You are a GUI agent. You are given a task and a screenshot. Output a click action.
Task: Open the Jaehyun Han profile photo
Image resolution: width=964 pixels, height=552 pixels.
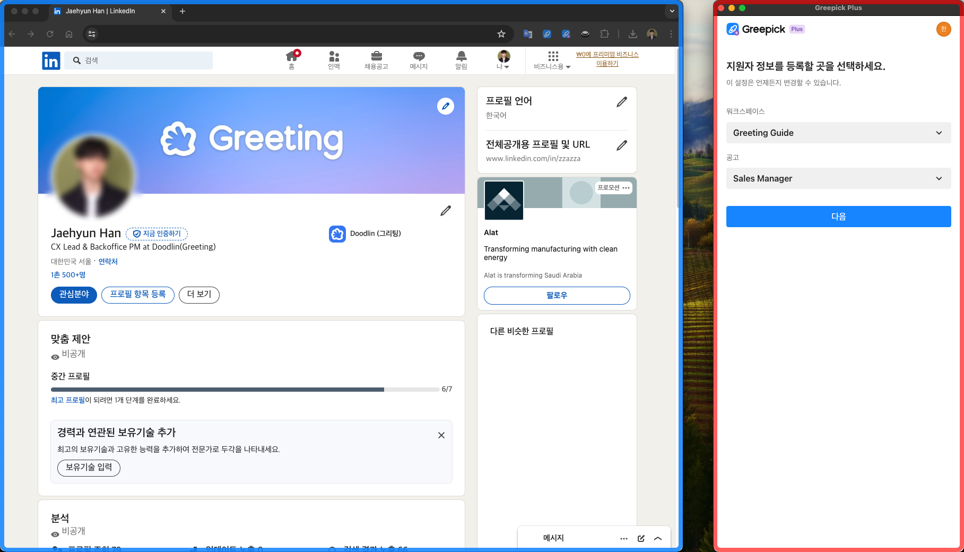coord(92,176)
